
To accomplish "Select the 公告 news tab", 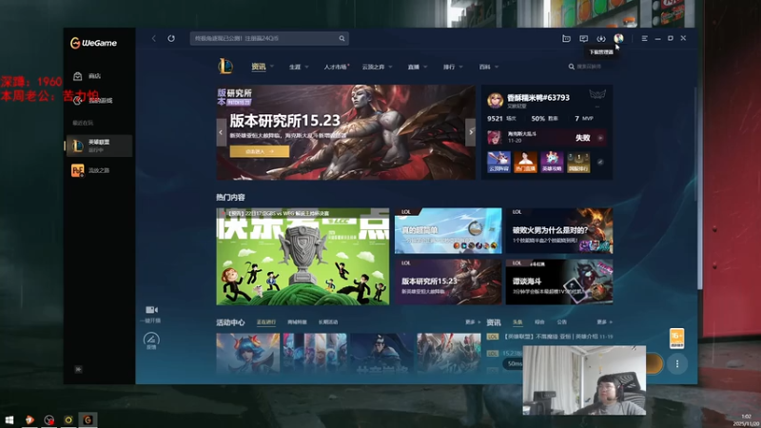I will 561,322.
